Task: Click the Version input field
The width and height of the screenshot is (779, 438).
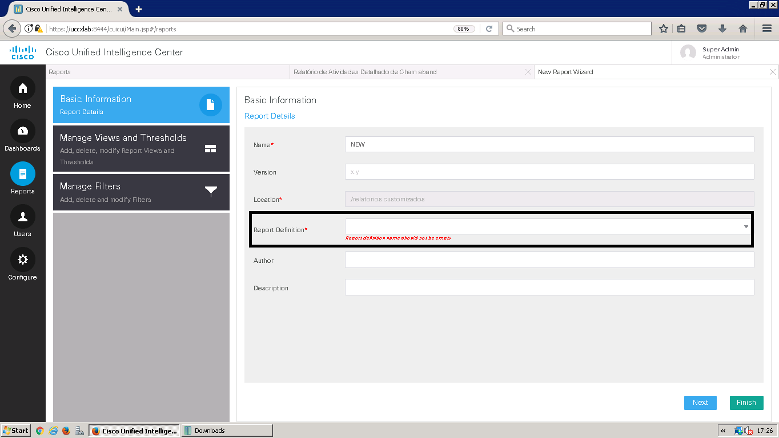Action: click(549, 172)
